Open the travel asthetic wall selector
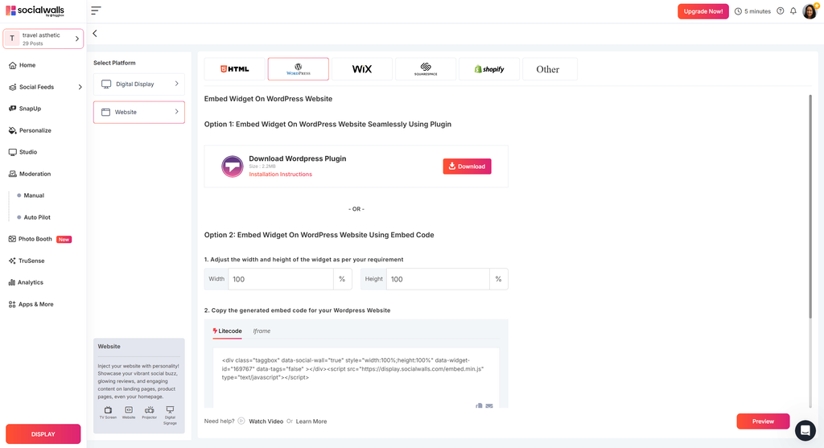Viewport: 824px width, 448px height. tap(43, 39)
